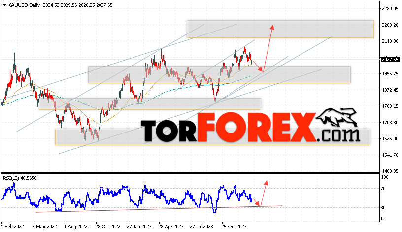Click the 2119.90 price axis label
The height and width of the screenshot is (232, 402).
pyautogui.click(x=390, y=41)
